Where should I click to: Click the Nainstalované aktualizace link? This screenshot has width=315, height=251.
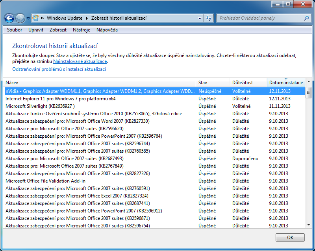click(80, 62)
